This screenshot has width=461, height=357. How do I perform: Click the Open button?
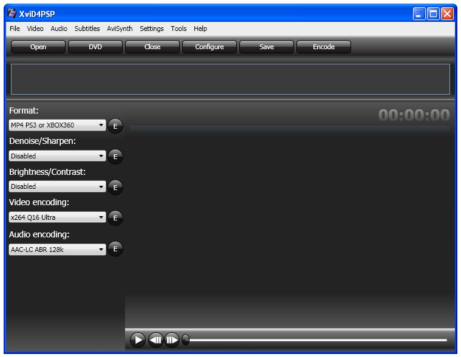click(x=38, y=47)
